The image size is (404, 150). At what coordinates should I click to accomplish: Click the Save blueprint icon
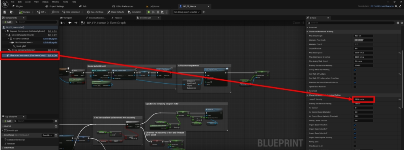coord(5,12)
